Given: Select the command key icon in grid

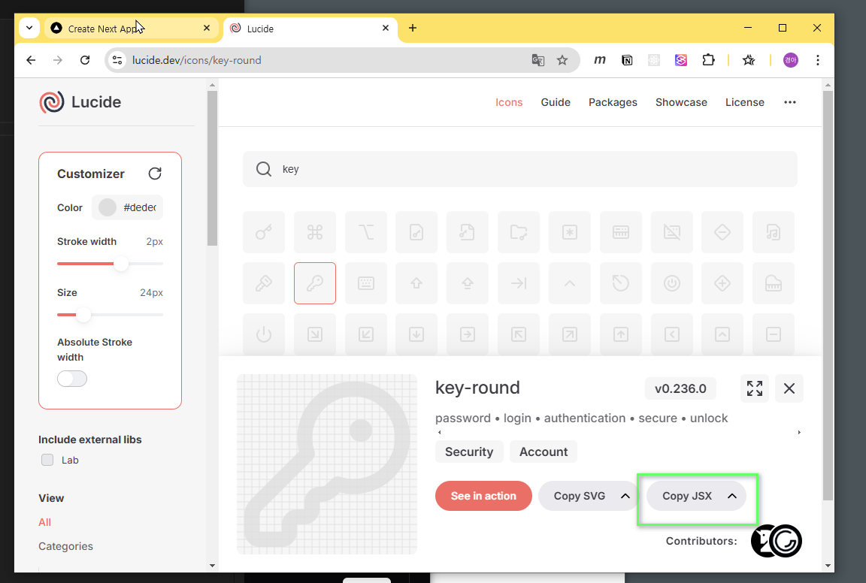Looking at the screenshot, I should coord(315,232).
